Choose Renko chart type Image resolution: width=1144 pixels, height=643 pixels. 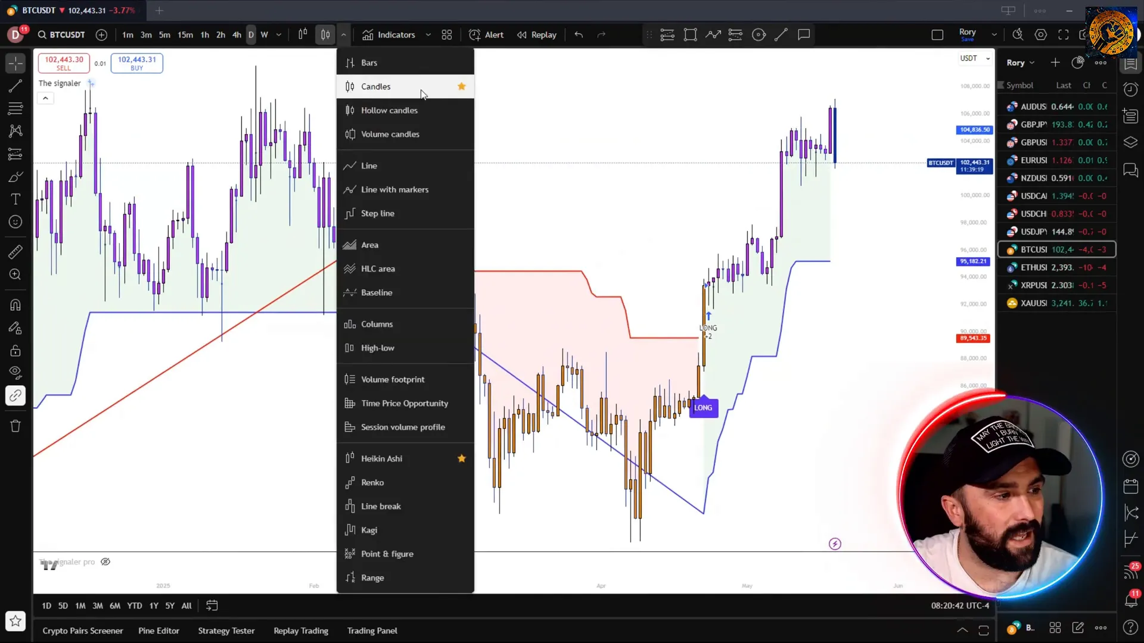tap(405, 482)
